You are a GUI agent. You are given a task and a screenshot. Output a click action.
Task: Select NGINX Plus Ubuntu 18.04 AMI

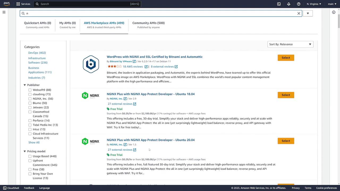[286, 95]
